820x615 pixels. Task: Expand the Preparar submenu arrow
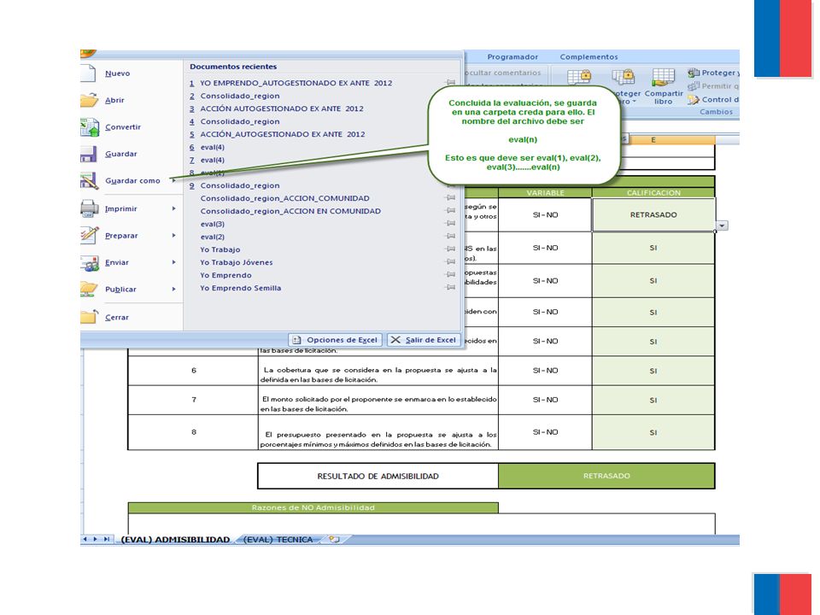(174, 236)
